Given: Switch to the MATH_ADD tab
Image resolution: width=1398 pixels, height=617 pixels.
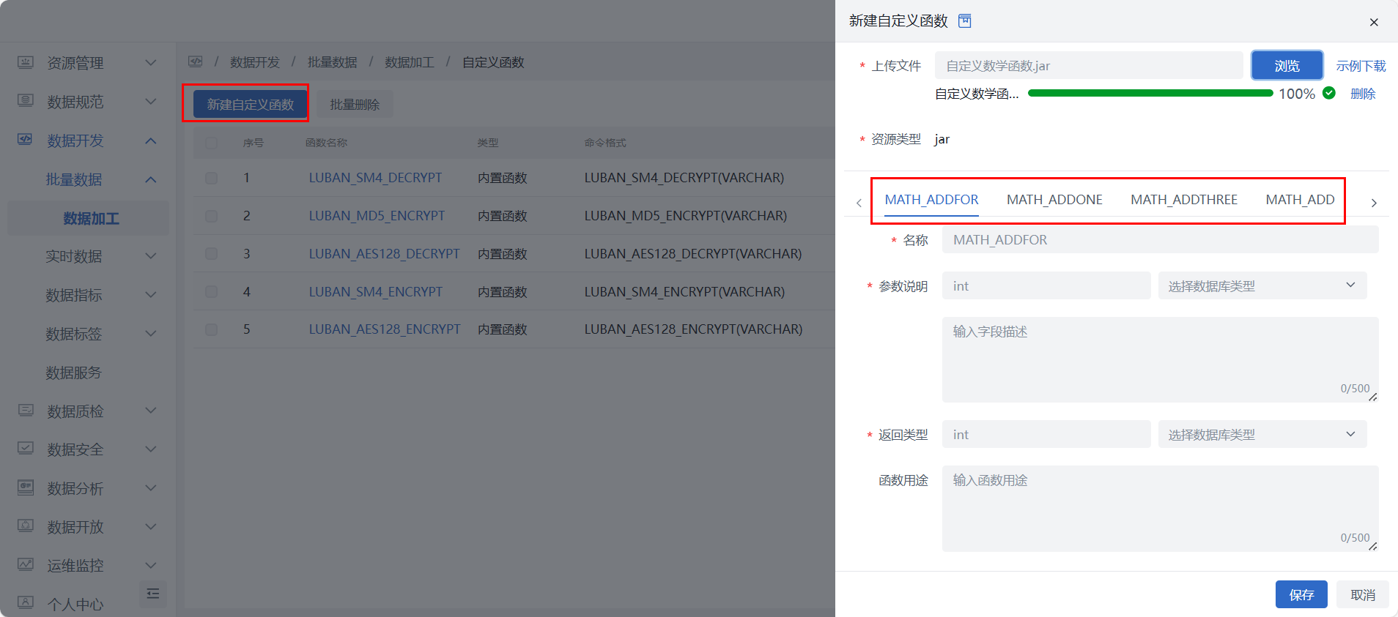Looking at the screenshot, I should click(1300, 200).
